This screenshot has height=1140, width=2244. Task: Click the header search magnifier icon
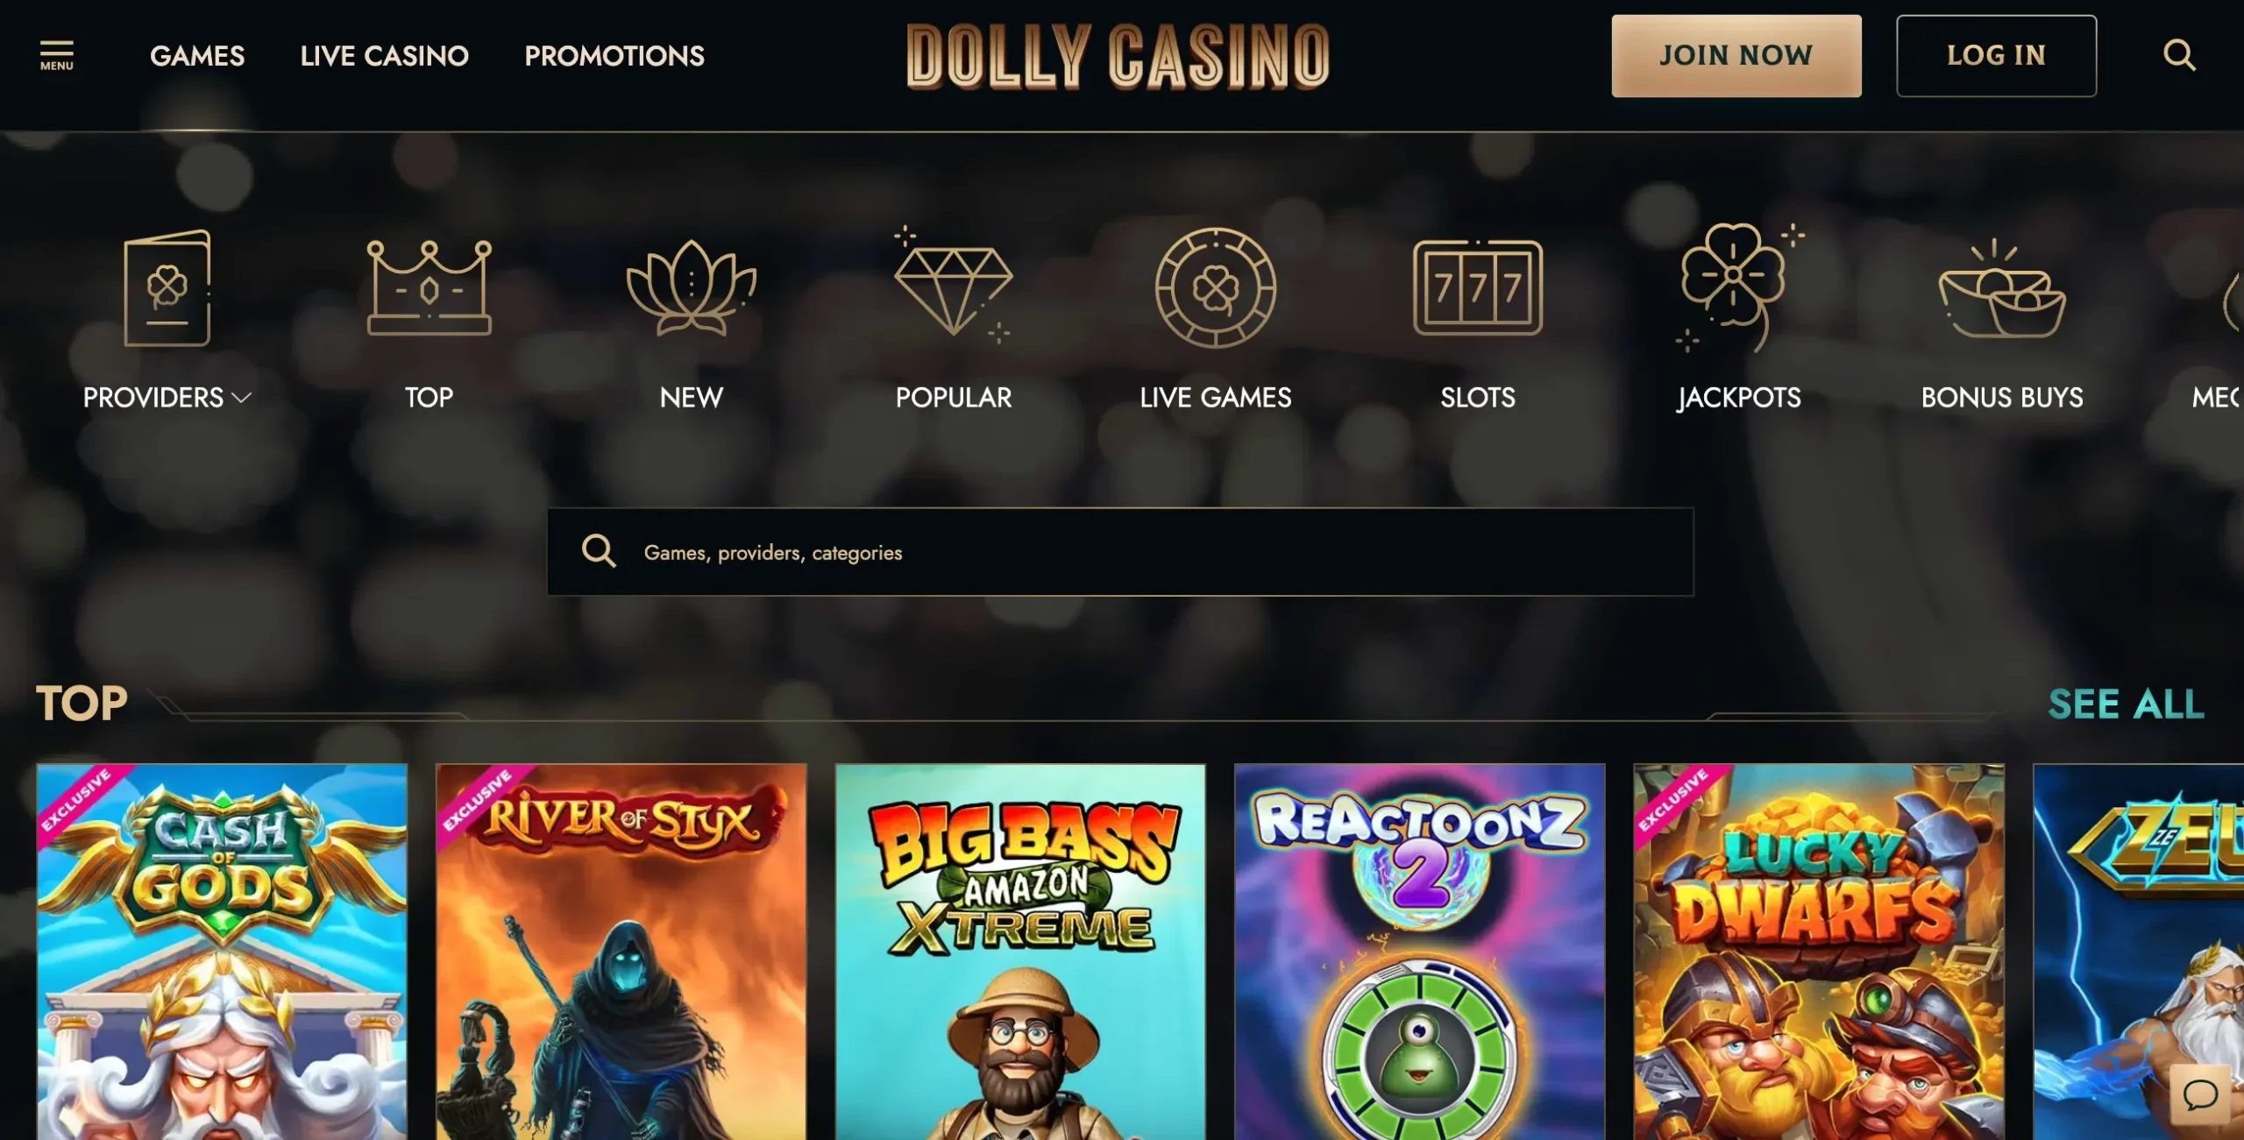[2179, 55]
